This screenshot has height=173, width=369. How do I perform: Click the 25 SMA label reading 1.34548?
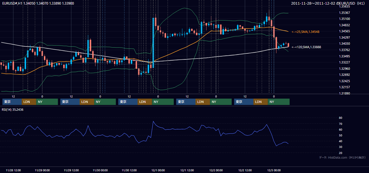[x=305, y=31]
